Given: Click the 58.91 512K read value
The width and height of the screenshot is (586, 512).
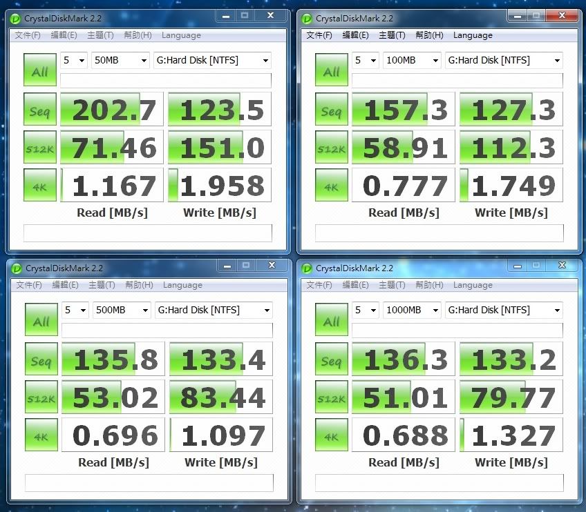Looking at the screenshot, I should tap(404, 148).
